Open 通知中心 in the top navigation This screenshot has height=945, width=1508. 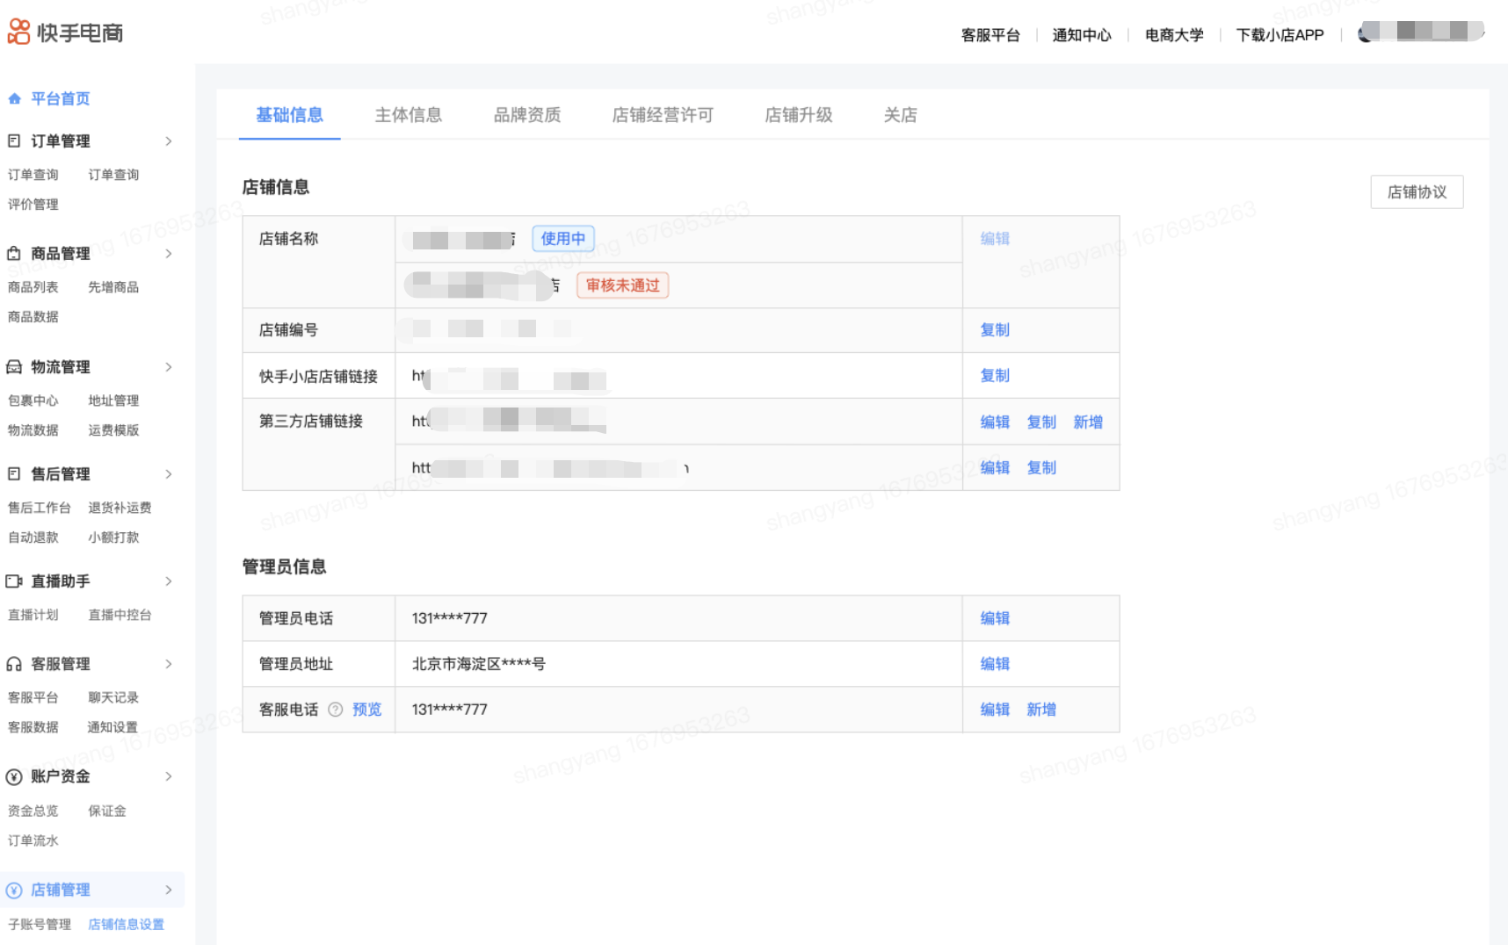click(1081, 35)
